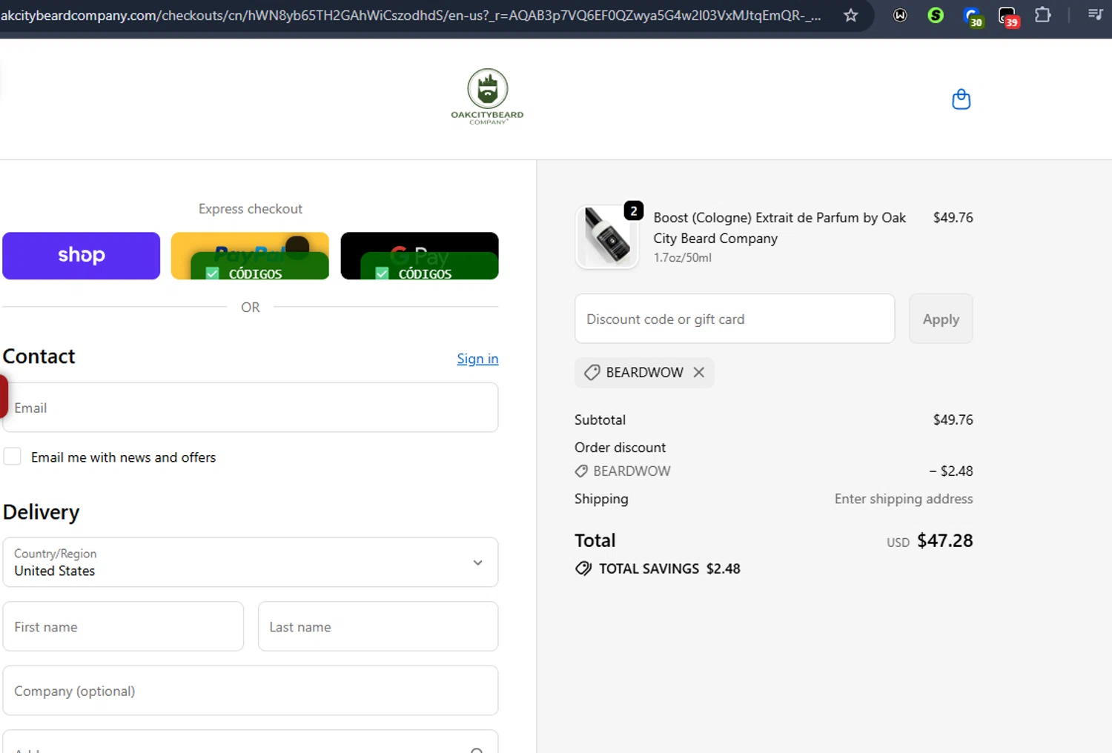Focus the Email input field
The image size is (1112, 753).
tap(251, 408)
